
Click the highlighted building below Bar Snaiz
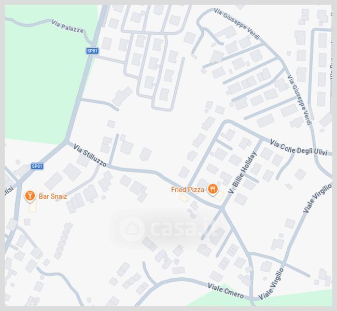click(x=33, y=207)
